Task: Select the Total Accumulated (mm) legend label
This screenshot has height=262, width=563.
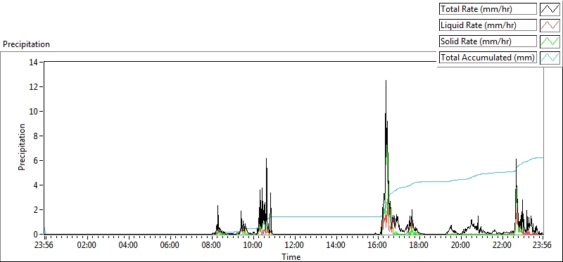Action: (x=488, y=58)
